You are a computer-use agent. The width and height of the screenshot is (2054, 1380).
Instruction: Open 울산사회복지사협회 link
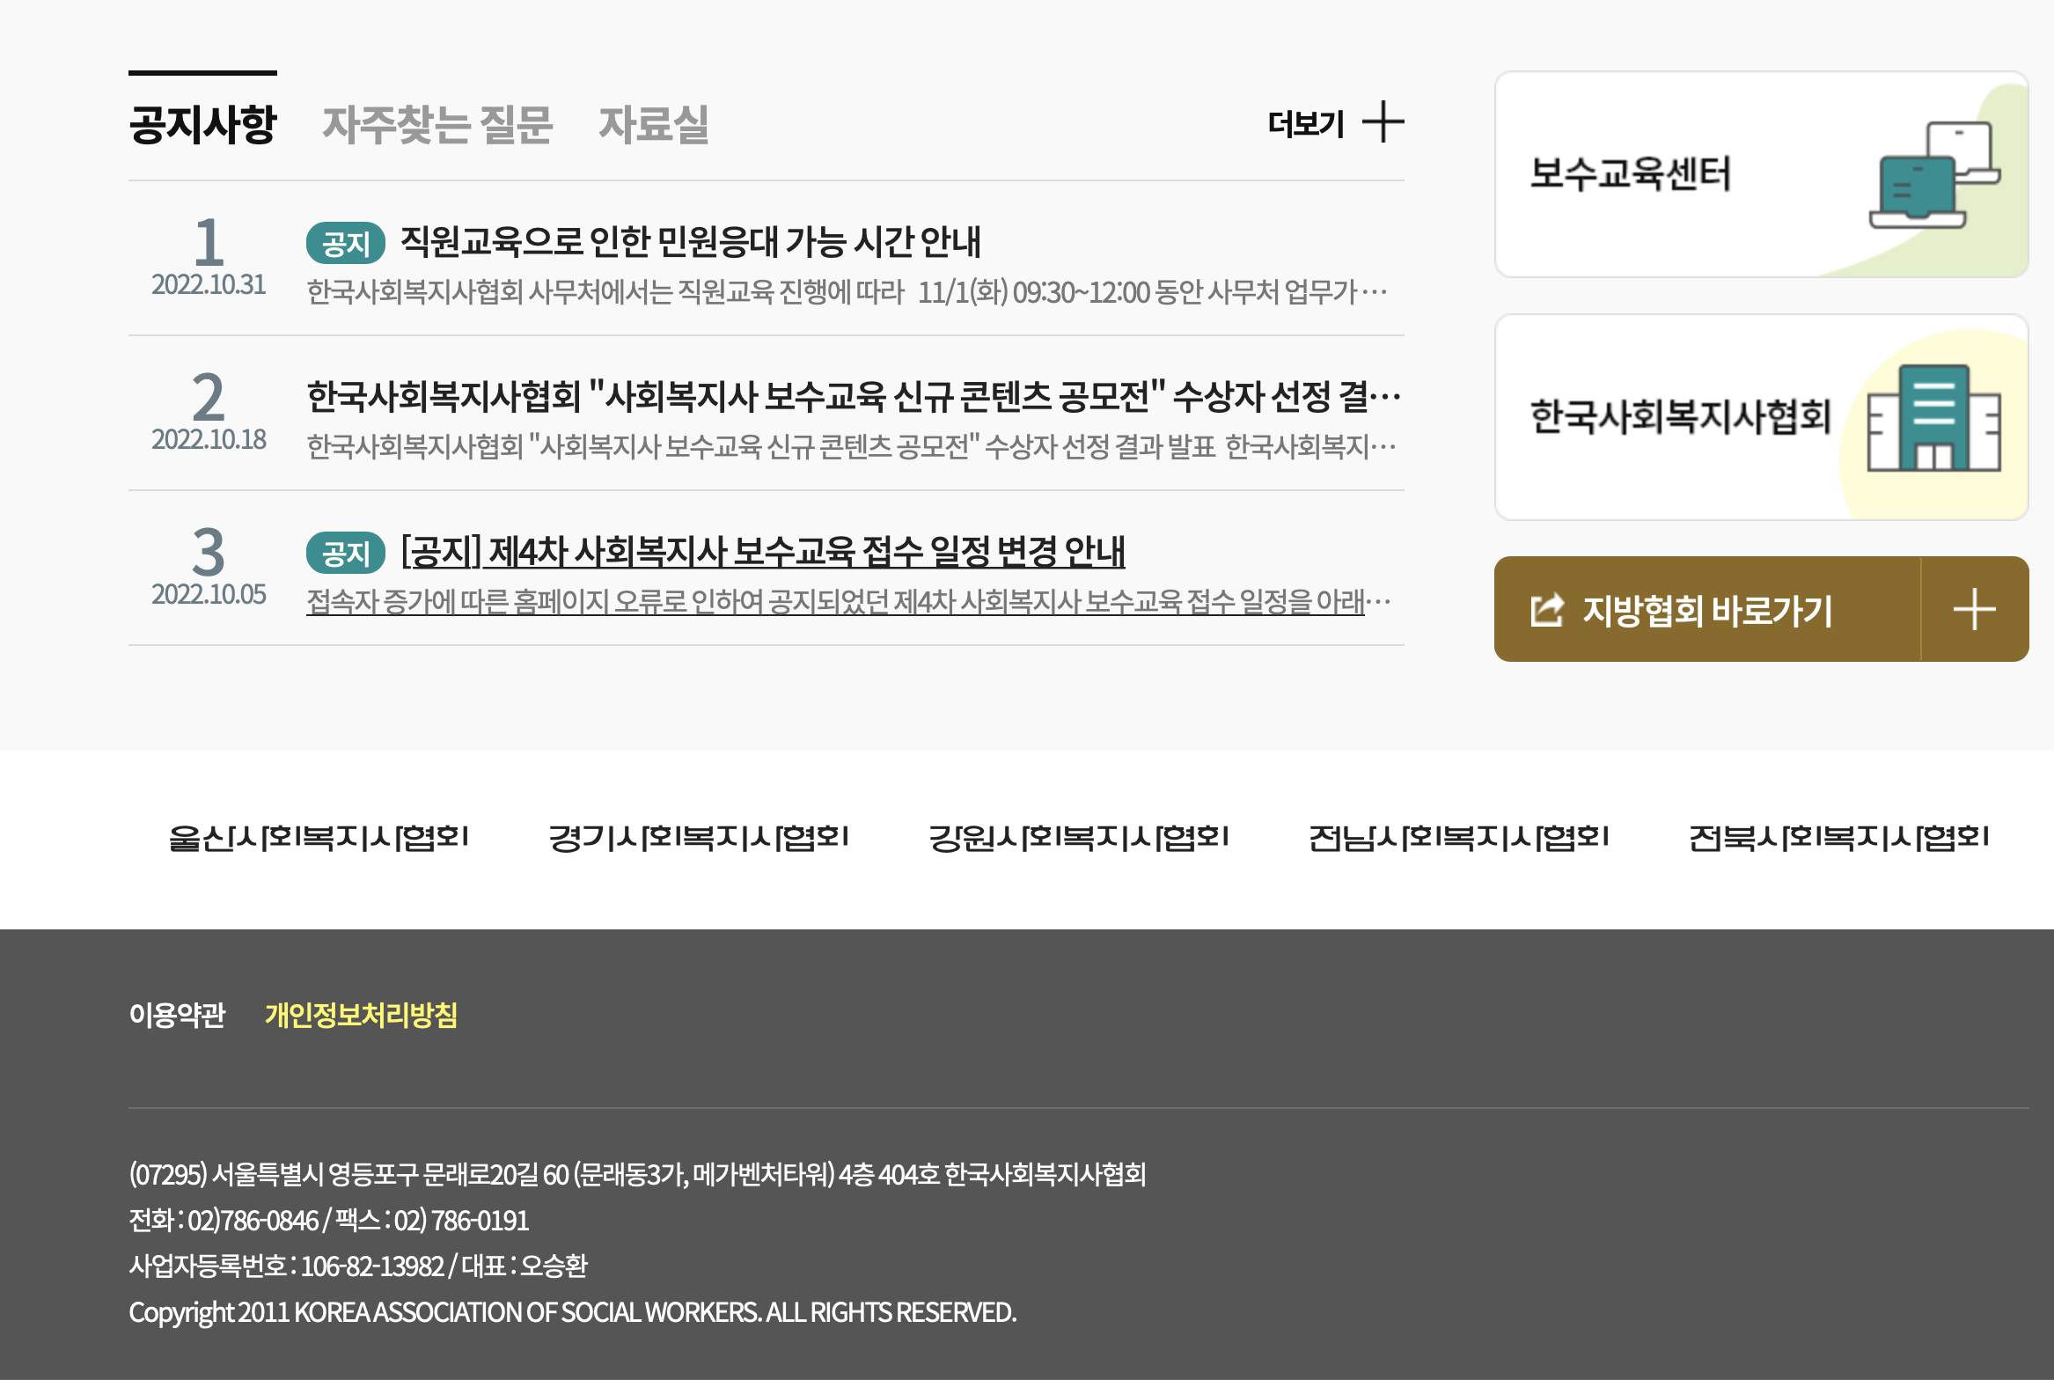click(x=319, y=837)
